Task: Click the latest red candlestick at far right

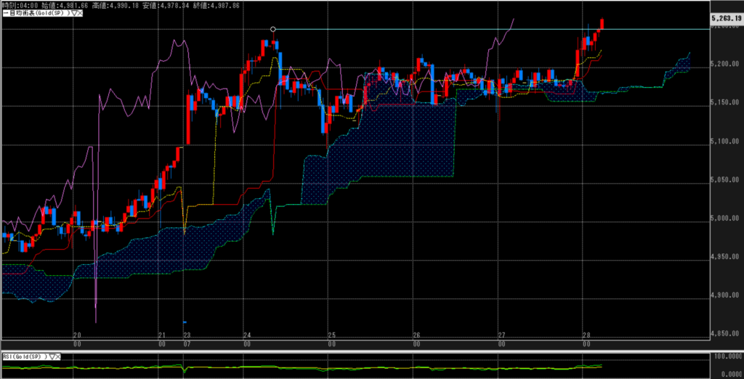Action: [x=602, y=24]
